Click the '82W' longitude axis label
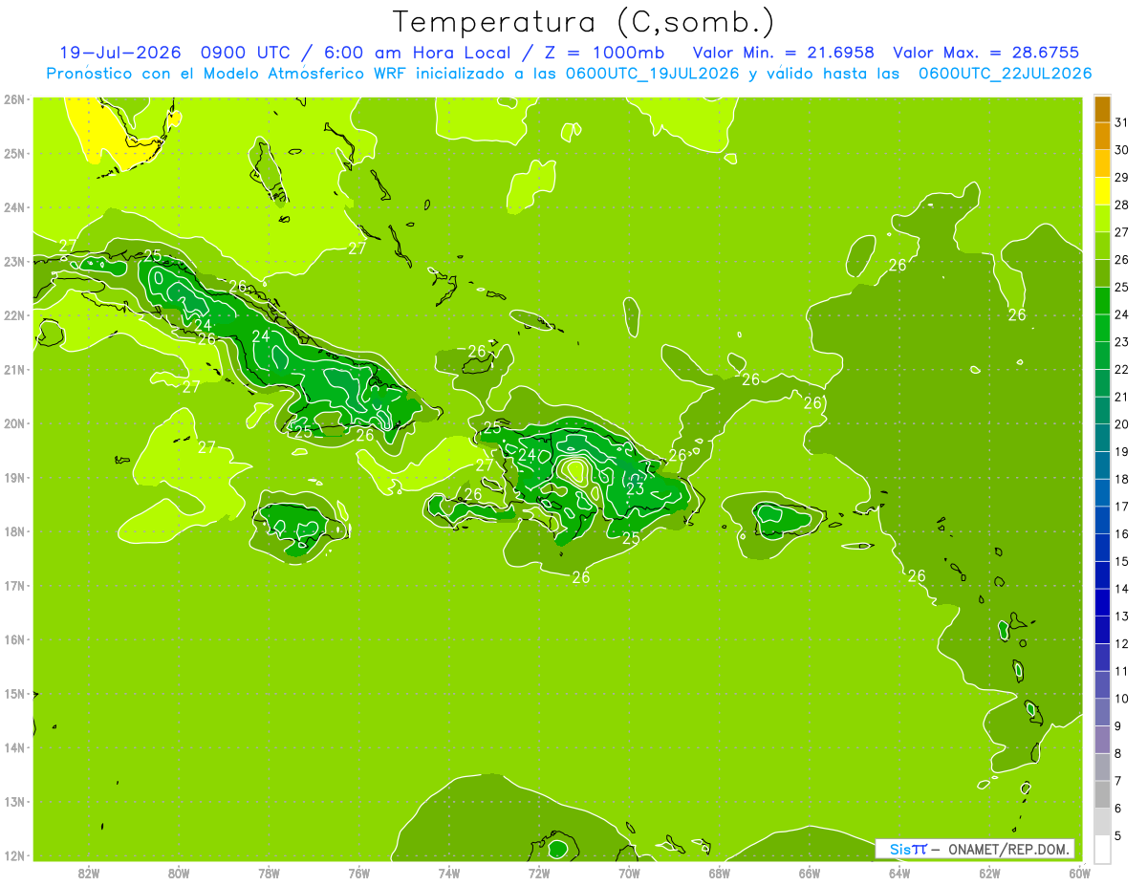1147x886 pixels. (x=89, y=873)
